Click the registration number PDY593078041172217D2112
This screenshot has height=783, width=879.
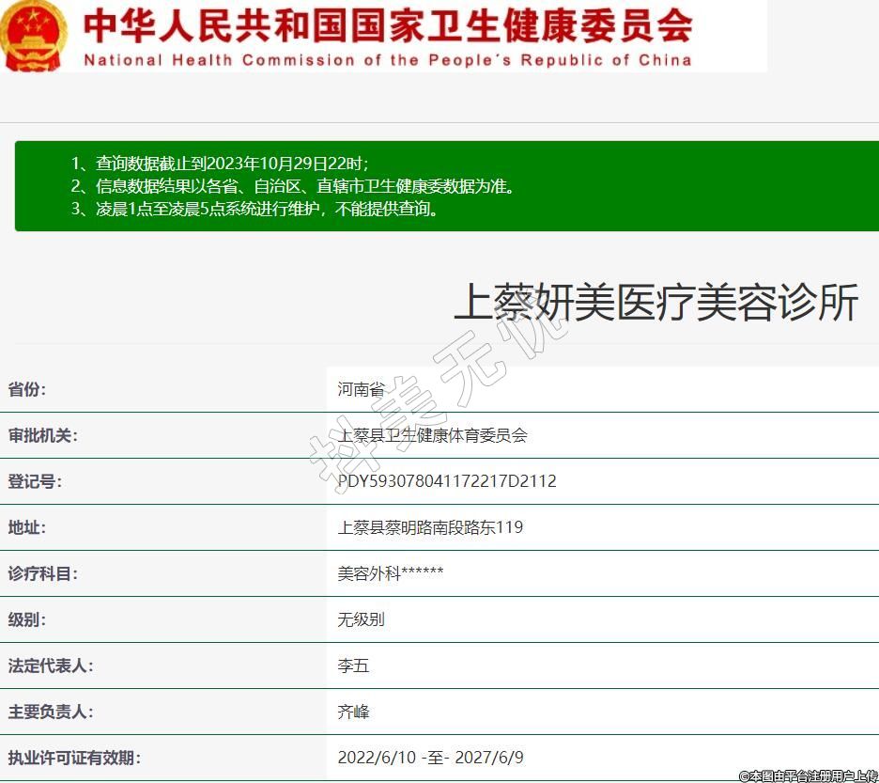(x=447, y=481)
